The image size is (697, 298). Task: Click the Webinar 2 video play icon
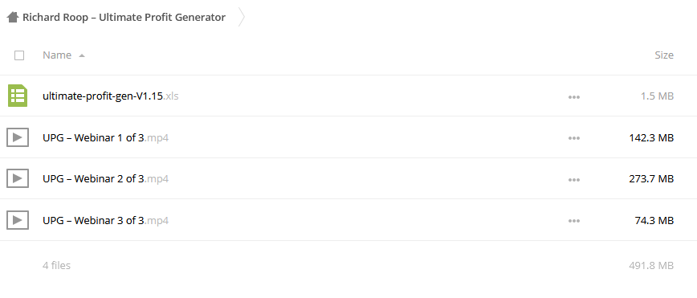pos(18,179)
